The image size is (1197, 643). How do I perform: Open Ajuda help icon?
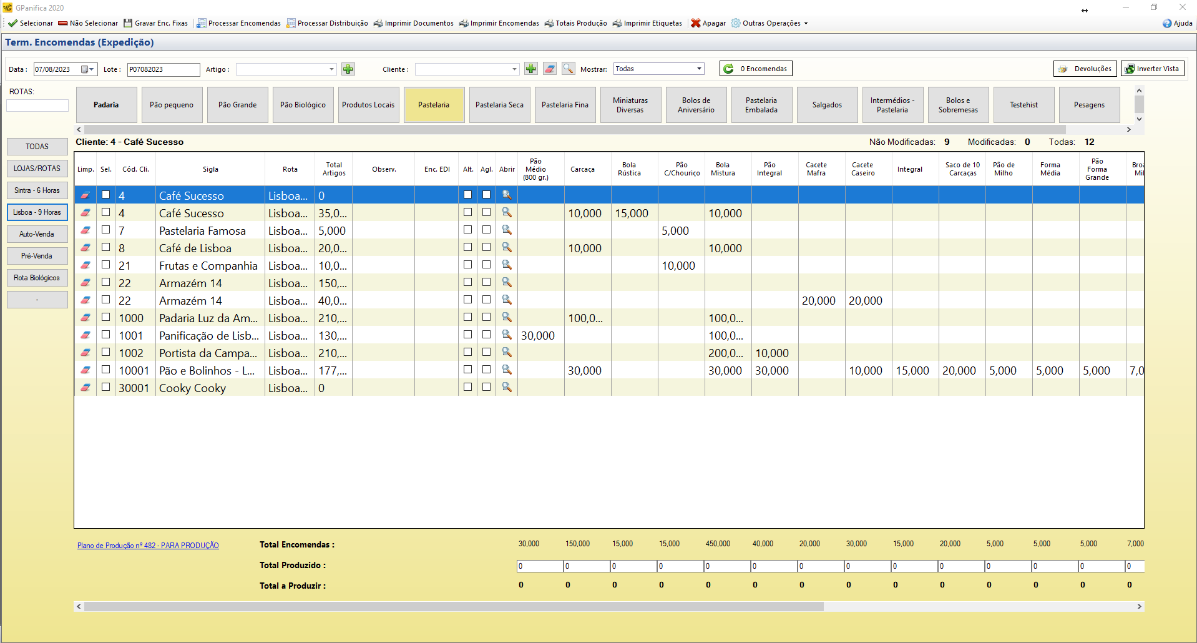pos(1167,23)
